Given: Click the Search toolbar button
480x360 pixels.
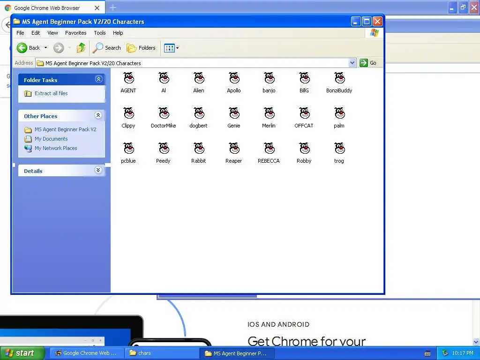Looking at the screenshot, I should [107, 48].
